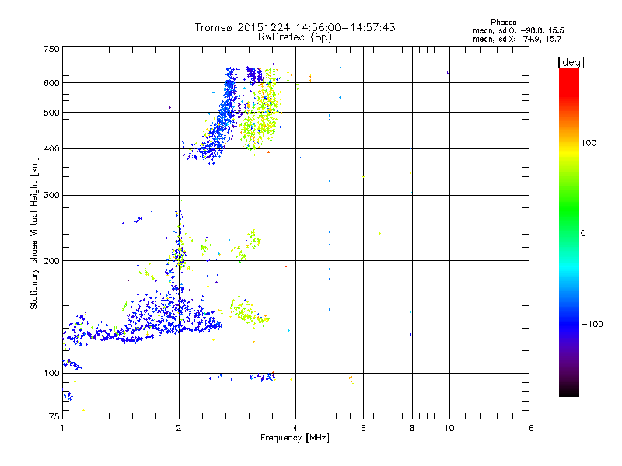Click the colorbar '-100' tick label

[x=592, y=324]
